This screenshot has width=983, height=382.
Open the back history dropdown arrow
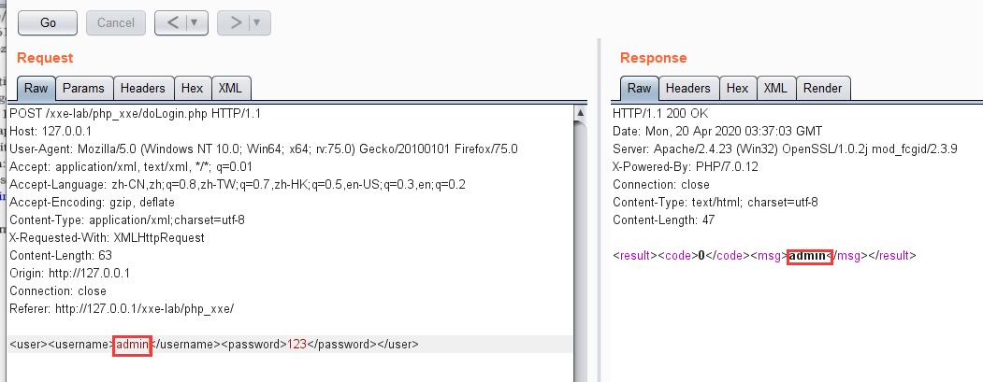tap(195, 22)
